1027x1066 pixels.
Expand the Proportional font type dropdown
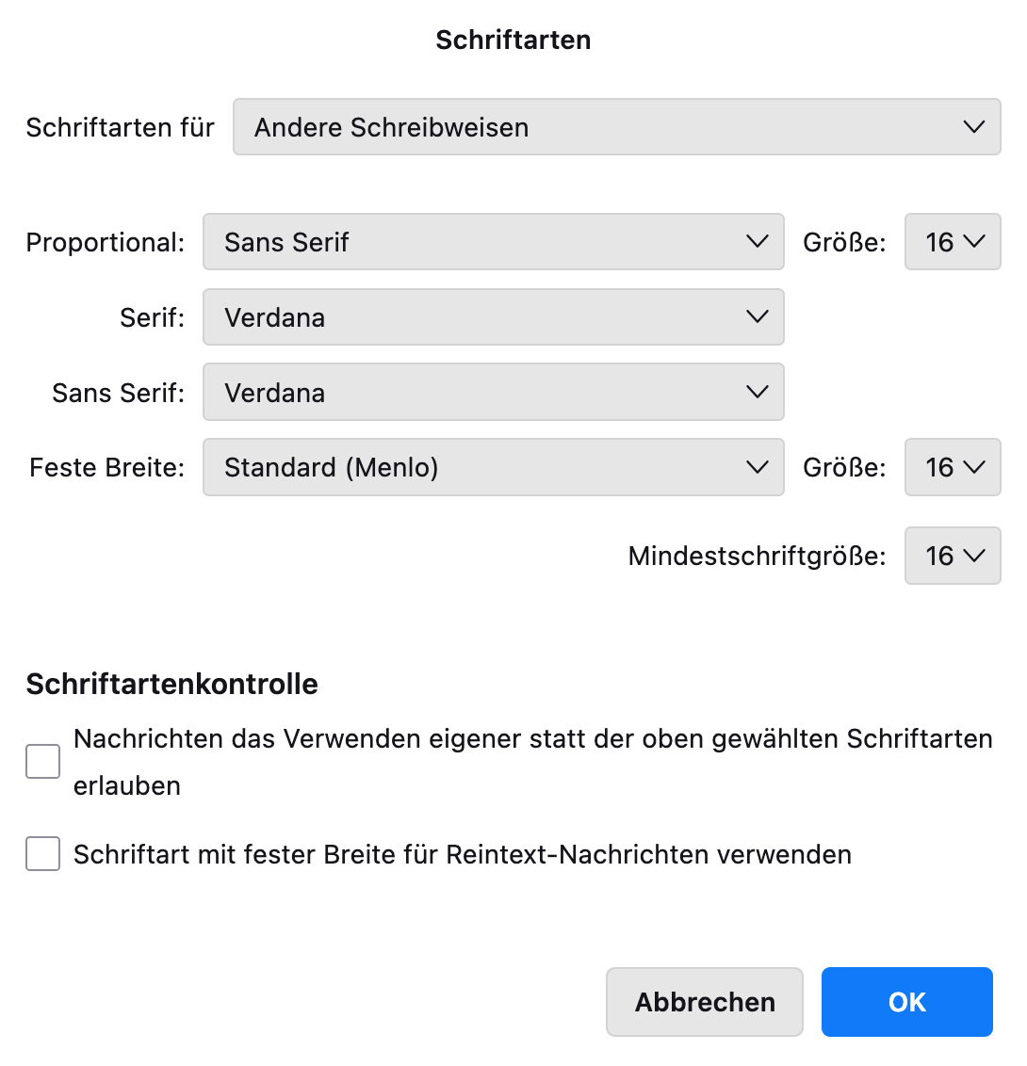click(x=493, y=242)
